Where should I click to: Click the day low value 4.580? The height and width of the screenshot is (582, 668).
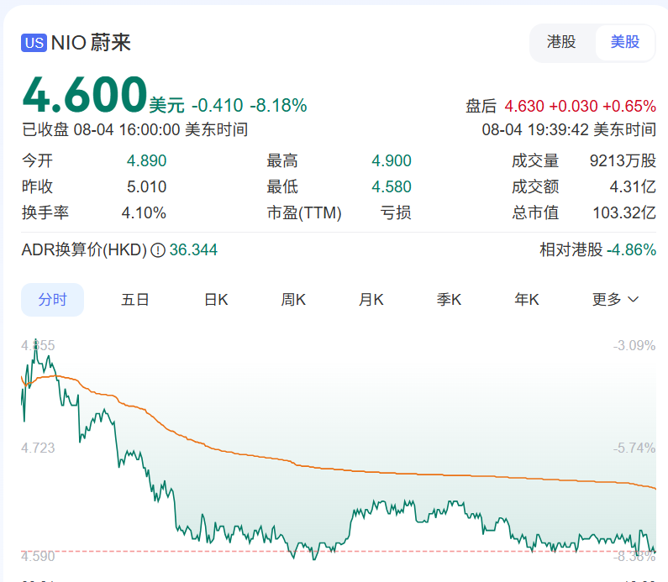tap(392, 187)
